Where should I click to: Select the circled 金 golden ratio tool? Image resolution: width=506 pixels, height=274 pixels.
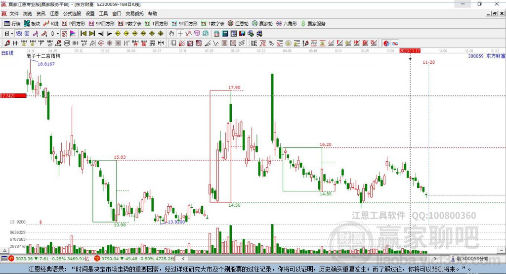click(x=288, y=44)
